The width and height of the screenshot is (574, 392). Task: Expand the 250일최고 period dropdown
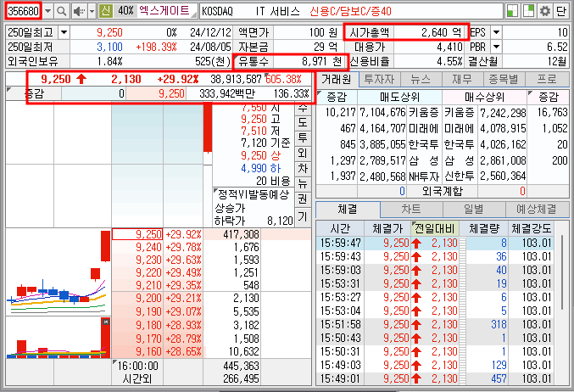coord(64,32)
